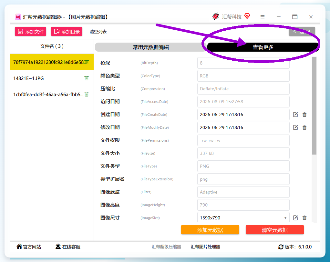Open the hamburger menu in title bar
Screen dimensions: 330x262
263,17
